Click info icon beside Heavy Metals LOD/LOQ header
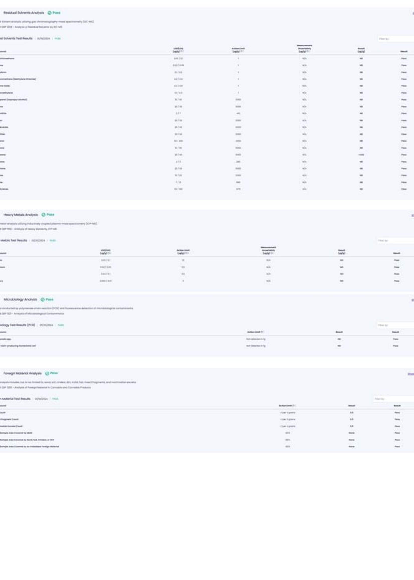This screenshot has width=414, height=580. tap(109, 253)
